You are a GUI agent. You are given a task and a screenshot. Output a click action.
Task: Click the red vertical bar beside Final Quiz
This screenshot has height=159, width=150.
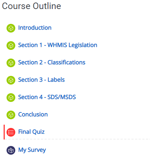4,132
